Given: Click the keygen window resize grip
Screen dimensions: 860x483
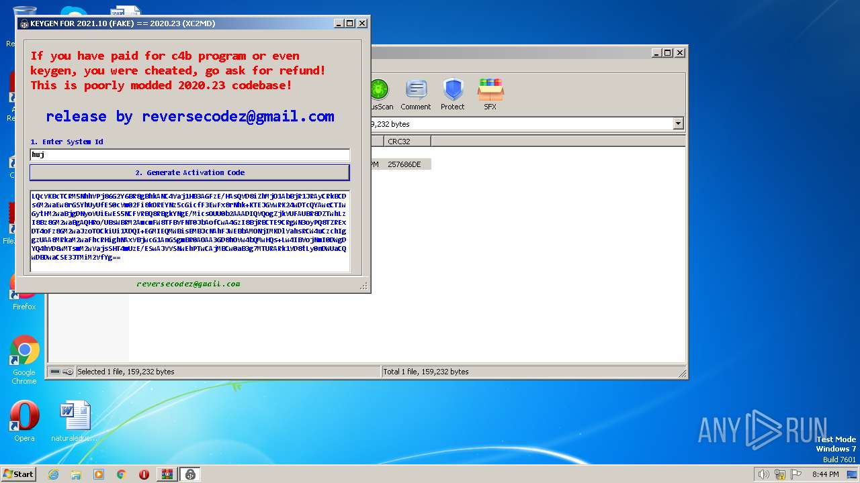Looking at the screenshot, I should tap(363, 286).
